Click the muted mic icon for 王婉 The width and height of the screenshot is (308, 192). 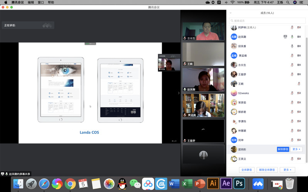[x=299, y=84]
